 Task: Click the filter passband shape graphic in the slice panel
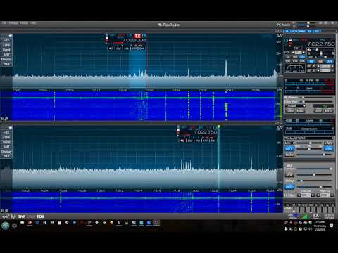pos(295,68)
